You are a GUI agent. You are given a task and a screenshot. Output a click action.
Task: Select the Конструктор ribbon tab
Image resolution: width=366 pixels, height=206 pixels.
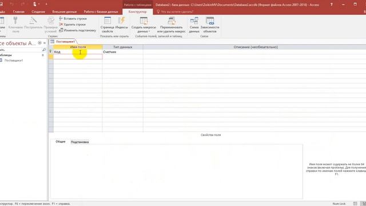click(x=137, y=11)
